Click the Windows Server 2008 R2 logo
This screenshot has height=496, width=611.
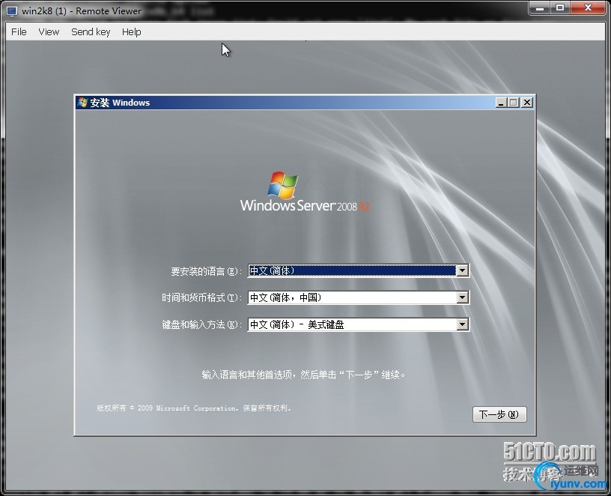point(304,192)
